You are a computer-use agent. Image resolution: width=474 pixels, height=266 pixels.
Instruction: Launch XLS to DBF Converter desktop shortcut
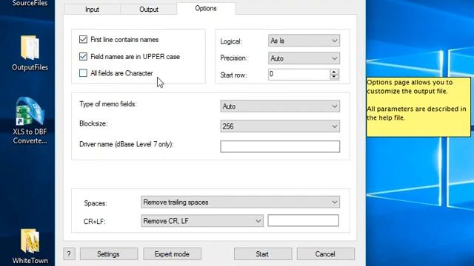click(30, 120)
